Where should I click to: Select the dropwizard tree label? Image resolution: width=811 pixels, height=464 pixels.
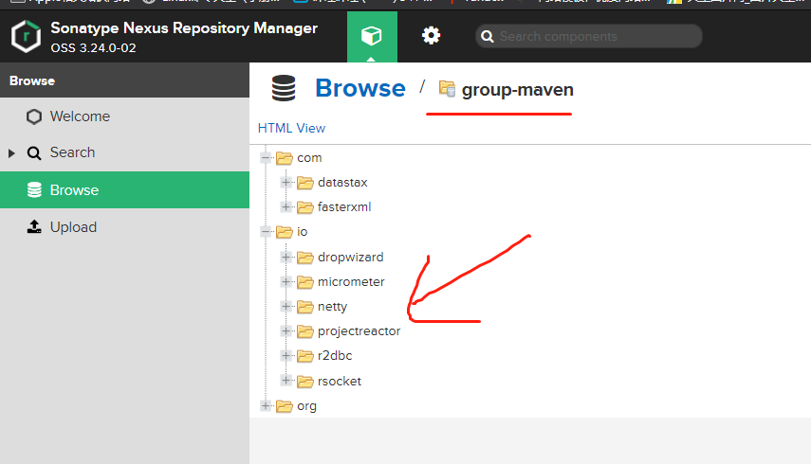pyautogui.click(x=351, y=257)
